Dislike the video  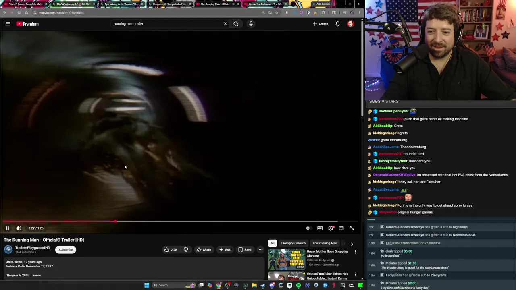coord(186,250)
